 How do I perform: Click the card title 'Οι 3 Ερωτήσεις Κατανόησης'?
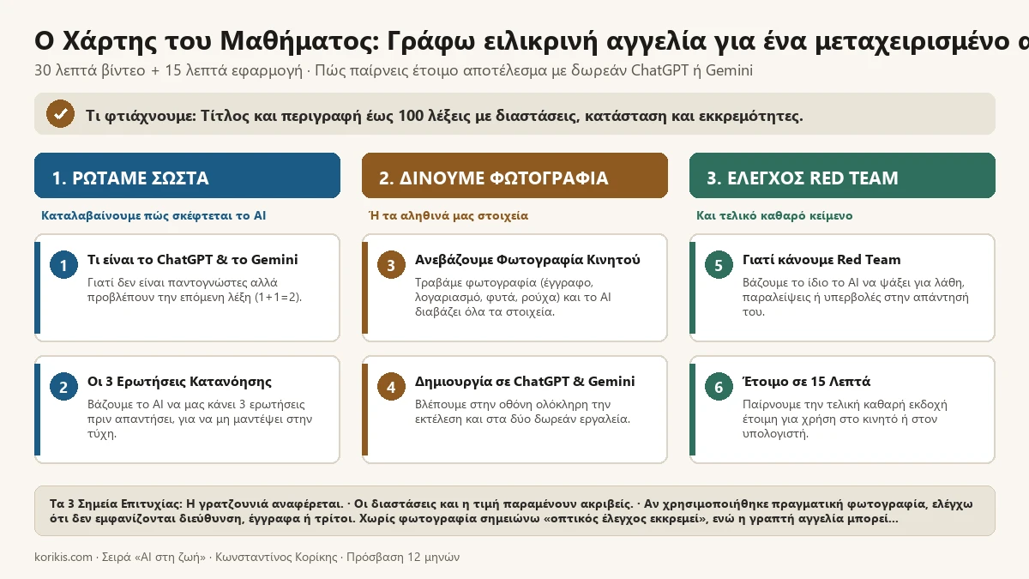(180, 382)
